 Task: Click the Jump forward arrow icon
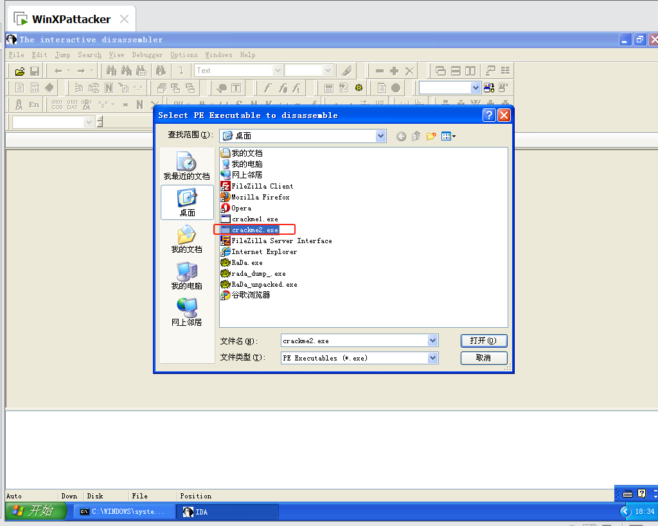click(81, 71)
